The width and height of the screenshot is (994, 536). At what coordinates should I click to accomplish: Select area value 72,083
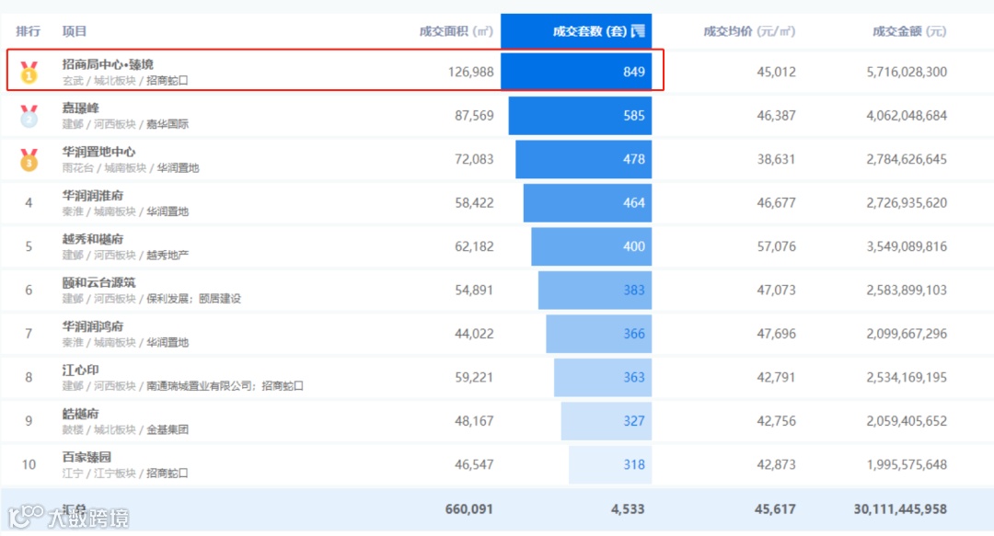[x=474, y=160]
